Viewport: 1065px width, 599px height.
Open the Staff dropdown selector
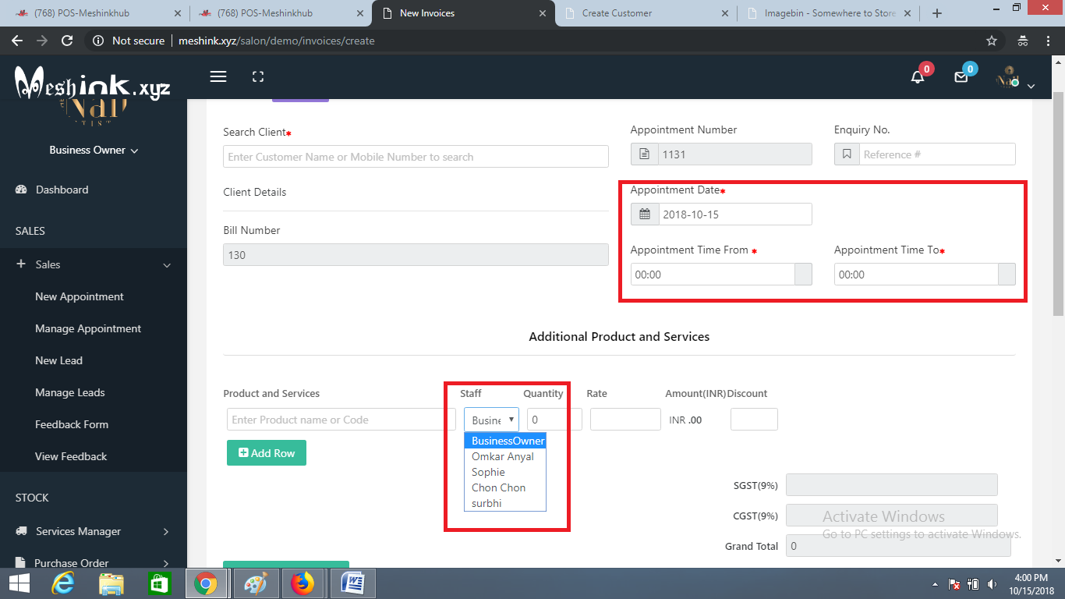coord(491,420)
